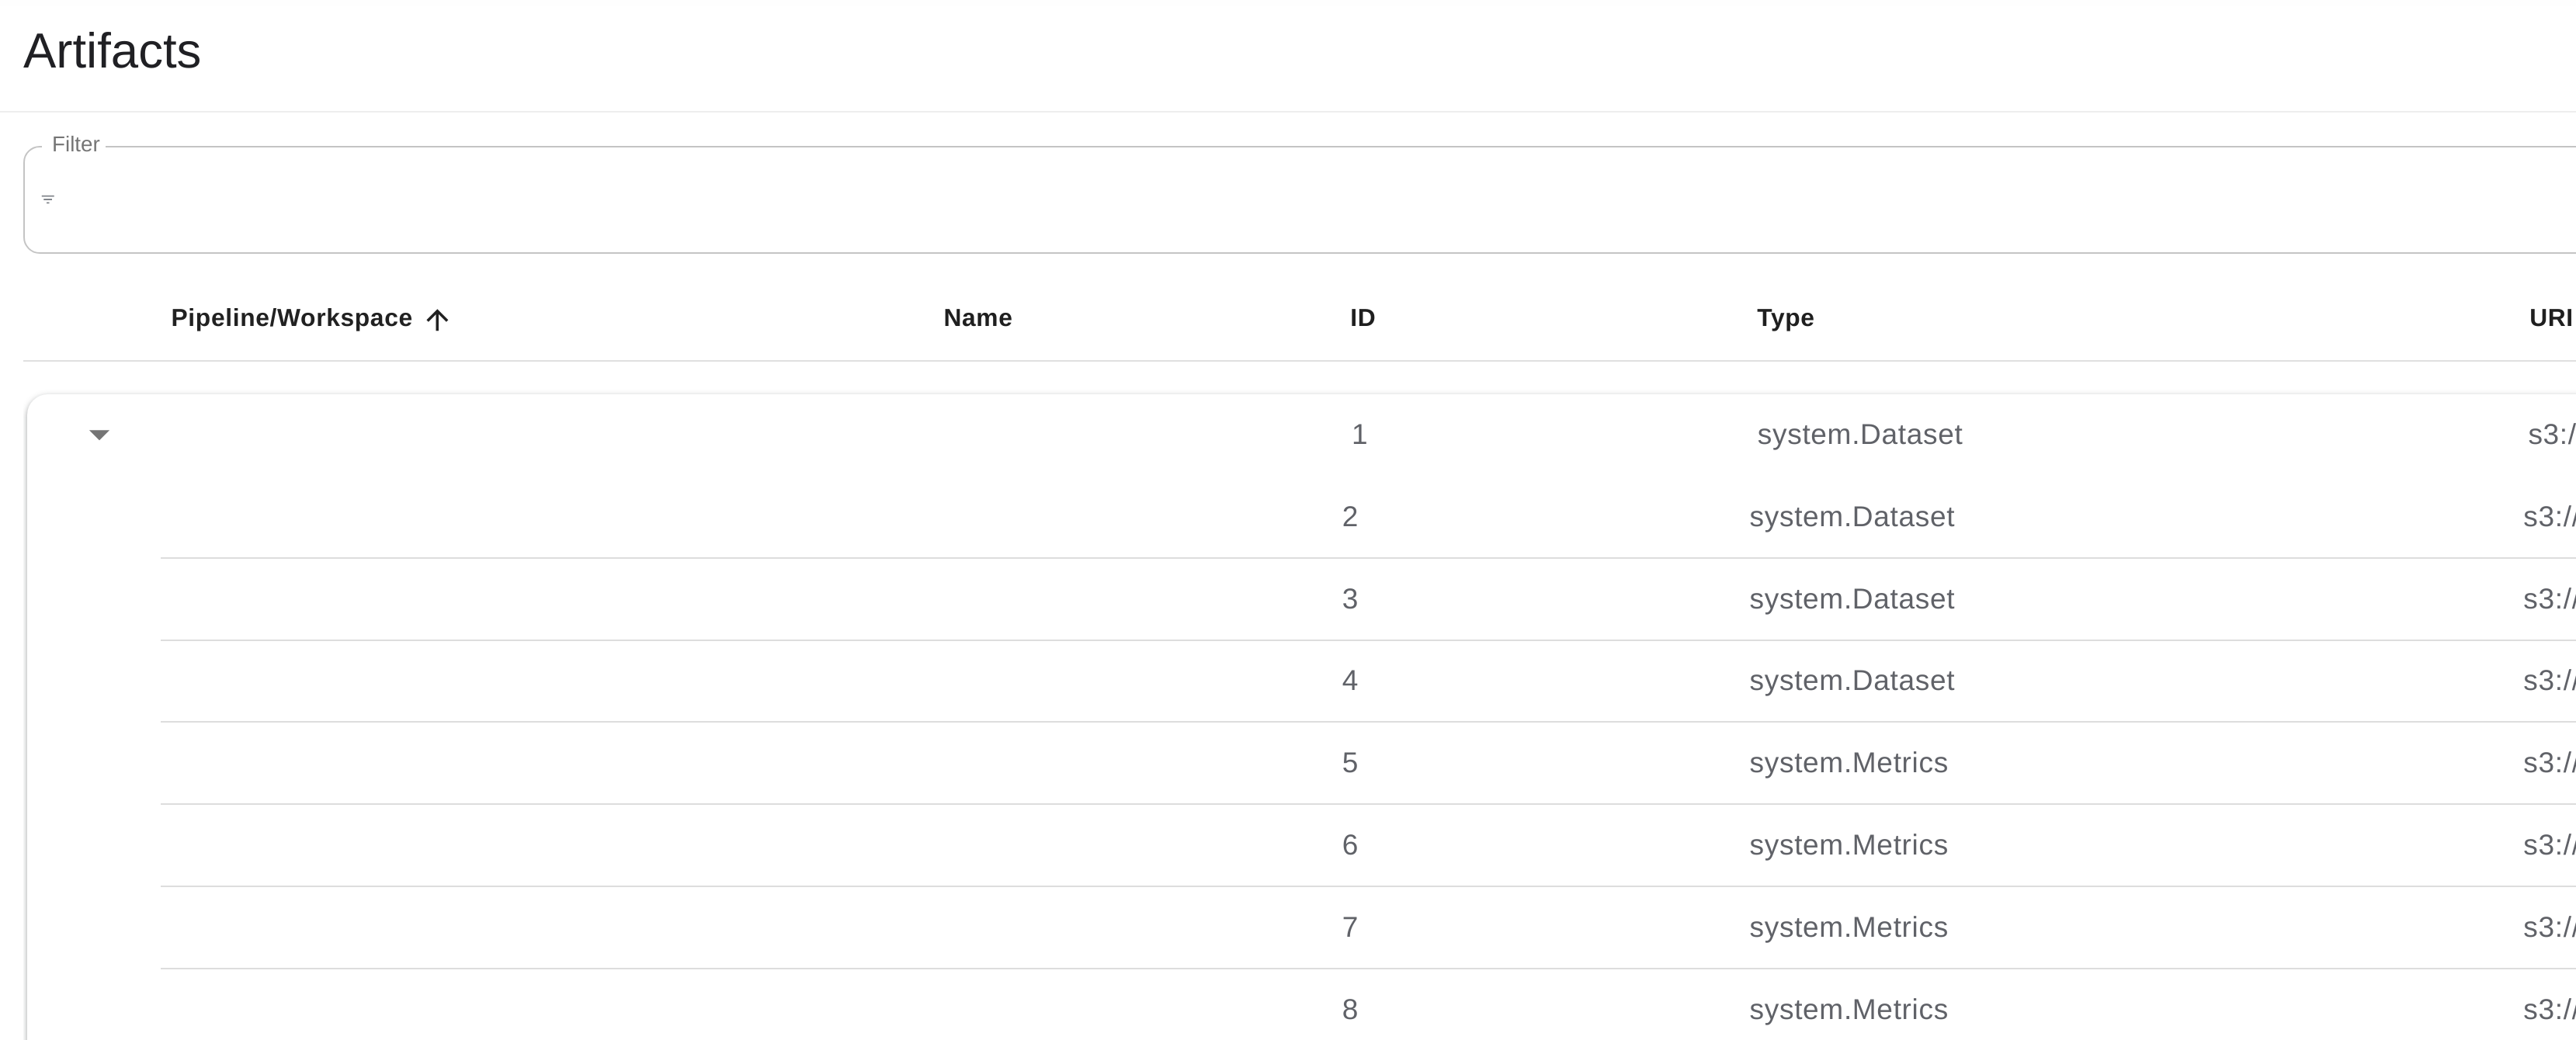Click the Pipeline/Workspace column header
Screen dimensions: 2576x1040
coord(290,318)
